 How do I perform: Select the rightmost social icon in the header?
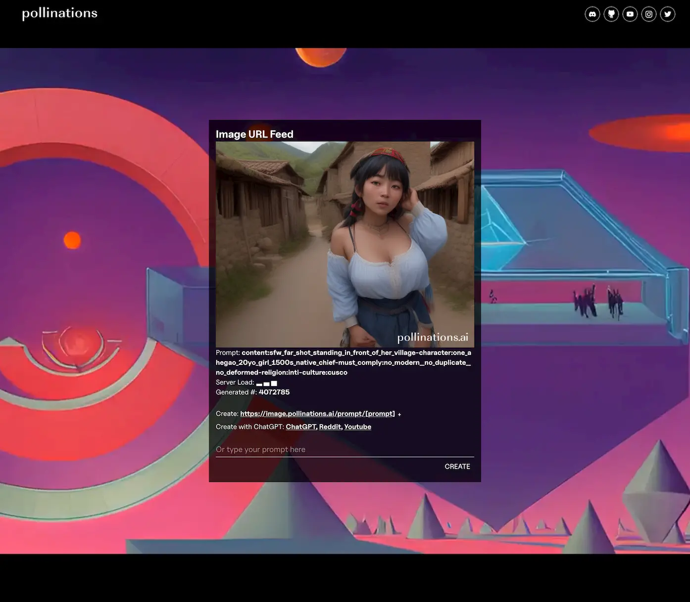point(667,14)
